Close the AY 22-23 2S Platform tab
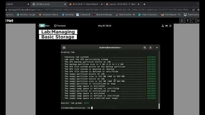 (x=102, y=4)
